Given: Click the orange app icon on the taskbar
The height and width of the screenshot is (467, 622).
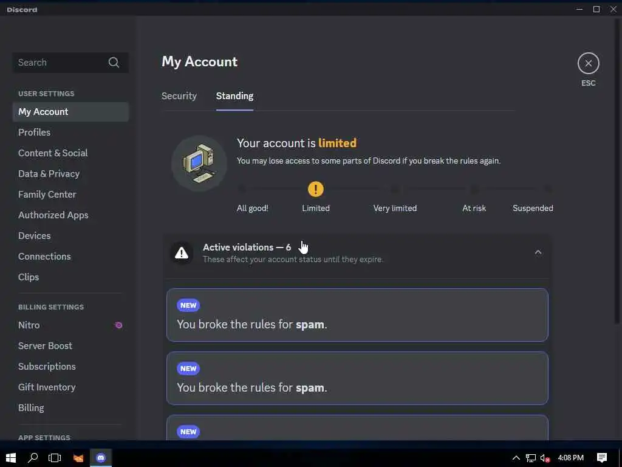Looking at the screenshot, I should tap(78, 458).
